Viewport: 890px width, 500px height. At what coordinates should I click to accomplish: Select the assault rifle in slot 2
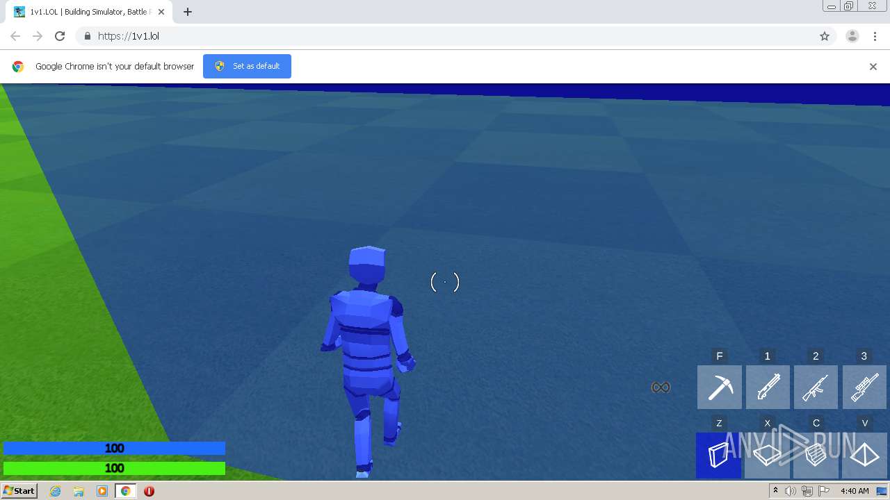click(816, 387)
